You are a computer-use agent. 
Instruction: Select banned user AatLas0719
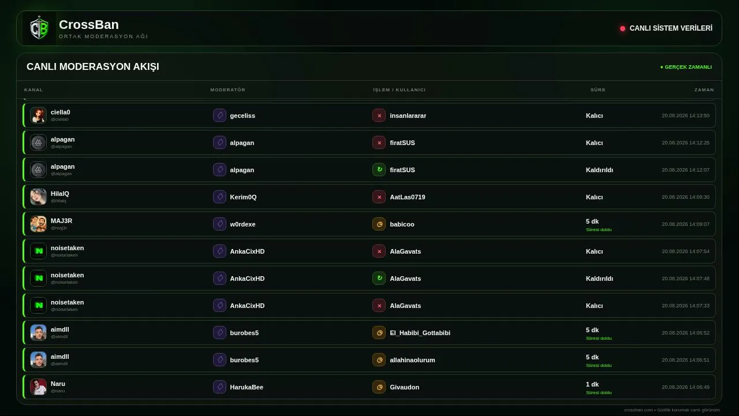pos(408,197)
